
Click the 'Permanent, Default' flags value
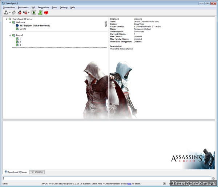coord(142,29)
